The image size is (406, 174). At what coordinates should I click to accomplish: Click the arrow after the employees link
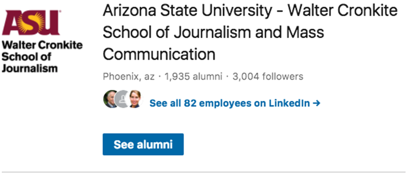coord(317,103)
